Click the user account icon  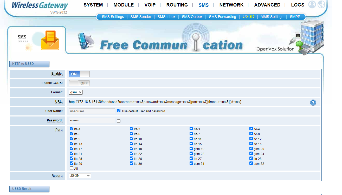[312, 4]
